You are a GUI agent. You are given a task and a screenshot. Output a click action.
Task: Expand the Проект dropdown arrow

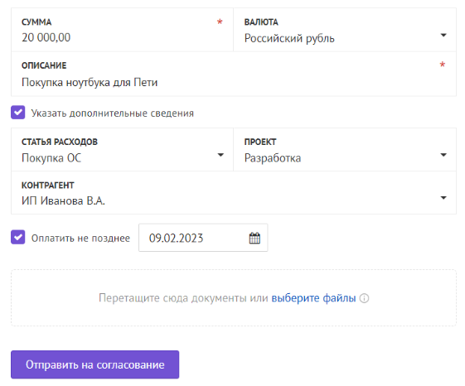click(443, 155)
